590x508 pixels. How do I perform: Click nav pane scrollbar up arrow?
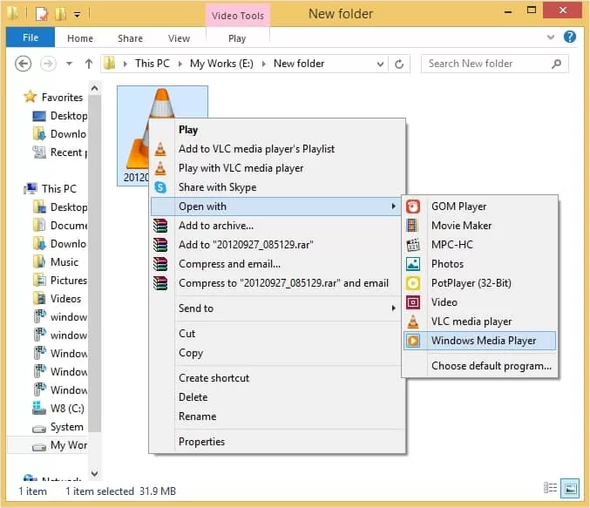(x=95, y=88)
